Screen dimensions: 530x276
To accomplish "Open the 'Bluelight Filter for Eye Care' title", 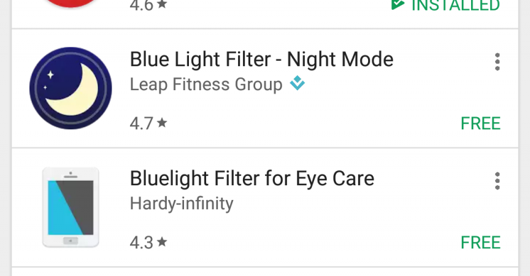I will [x=252, y=179].
